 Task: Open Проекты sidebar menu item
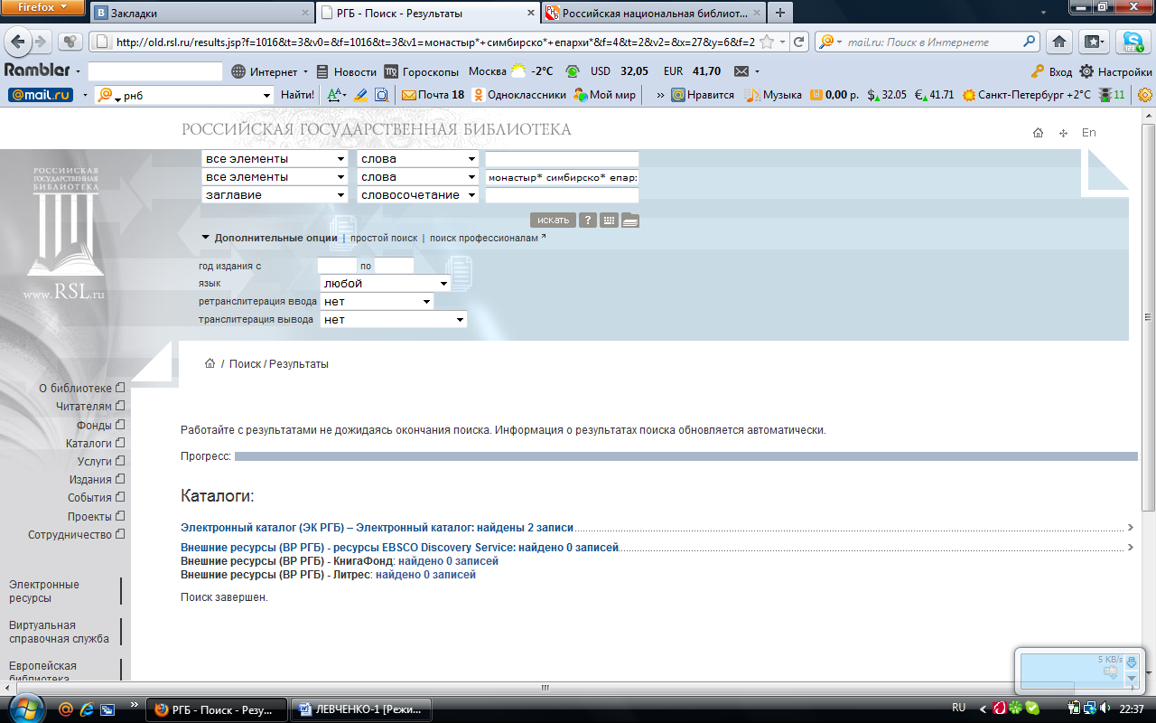pos(96,517)
